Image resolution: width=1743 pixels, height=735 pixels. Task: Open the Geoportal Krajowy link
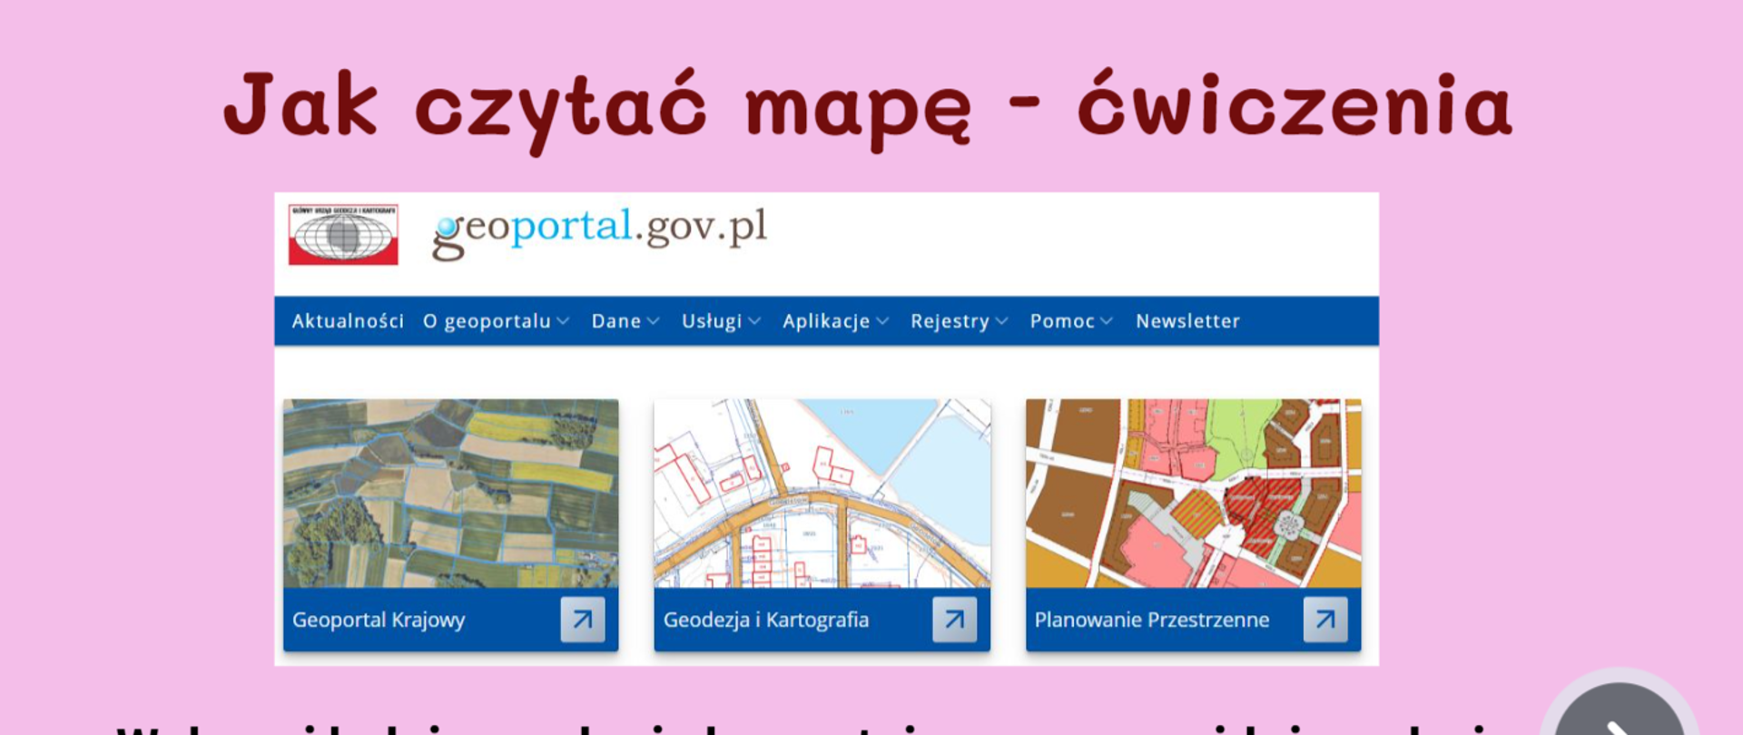(379, 620)
